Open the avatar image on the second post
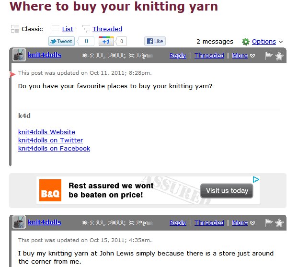The image size is (298, 267). pyautogui.click(x=19, y=222)
